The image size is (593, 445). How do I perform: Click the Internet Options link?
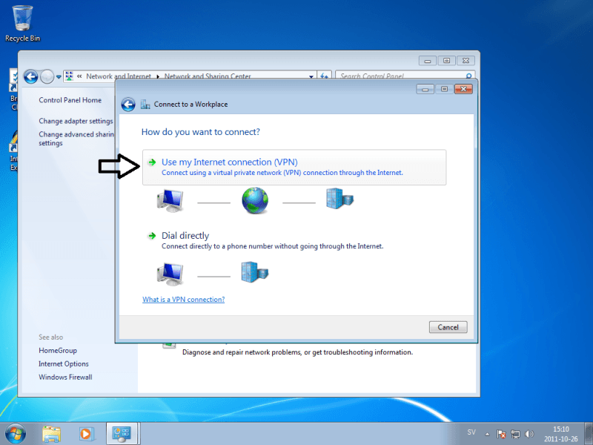63,363
